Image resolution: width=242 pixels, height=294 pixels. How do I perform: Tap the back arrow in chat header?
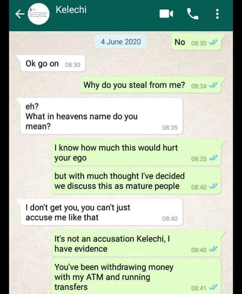tap(20, 14)
